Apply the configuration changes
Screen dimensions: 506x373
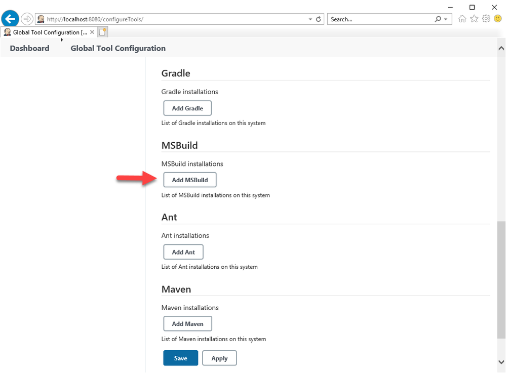[x=219, y=358]
